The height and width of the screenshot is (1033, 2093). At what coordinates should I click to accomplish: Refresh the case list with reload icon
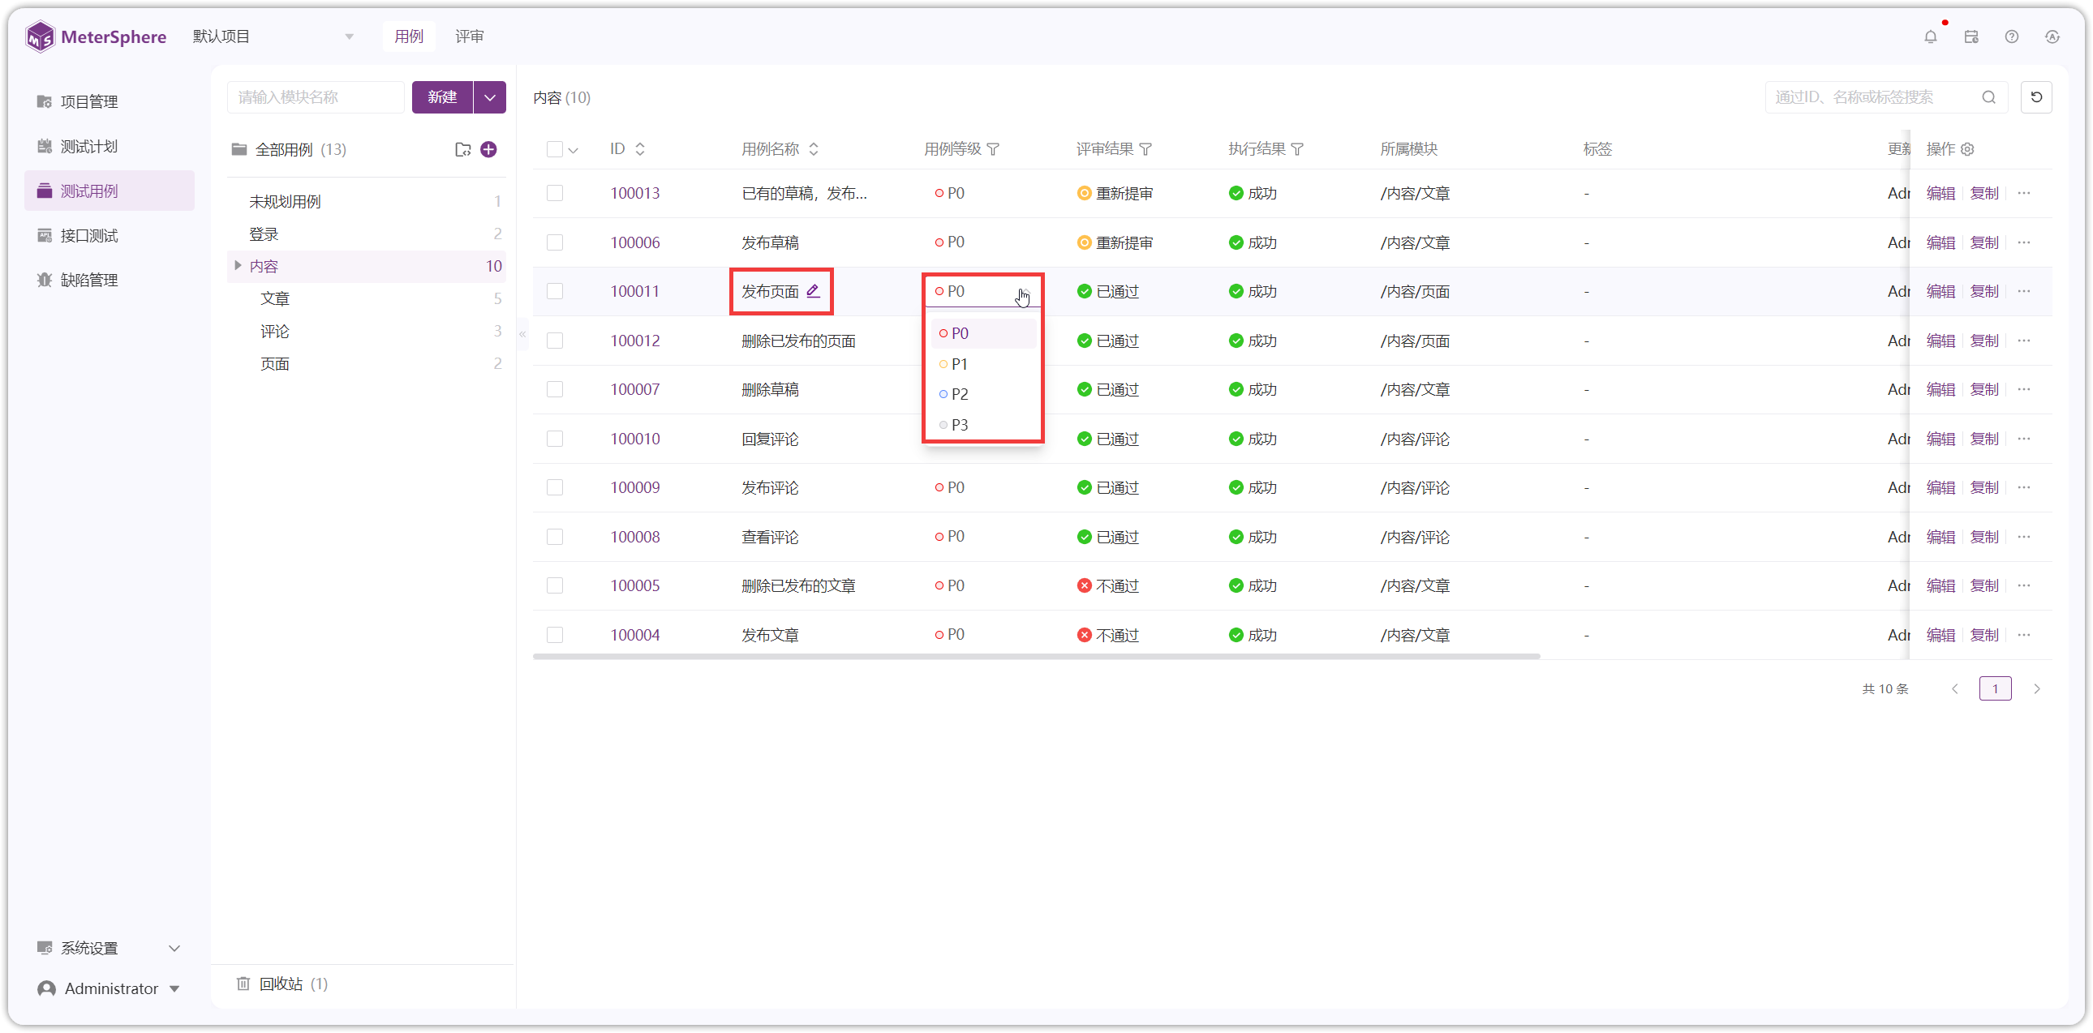pos(2036,97)
